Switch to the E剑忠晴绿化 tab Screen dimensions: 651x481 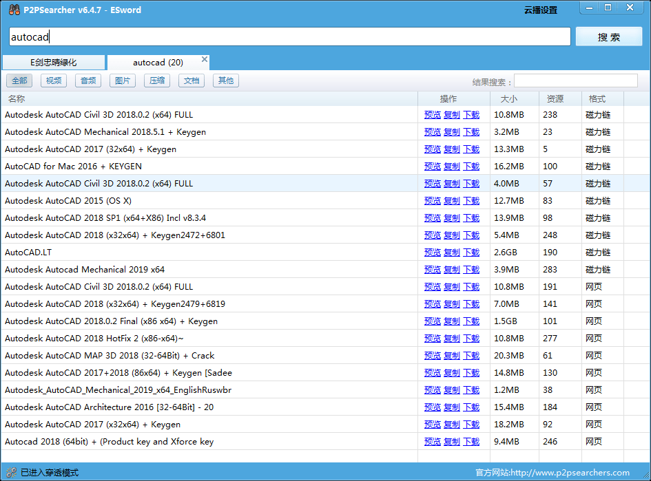54,63
